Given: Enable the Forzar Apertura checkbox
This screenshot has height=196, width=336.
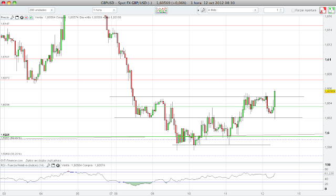Looking at the screenshot, I should click(x=293, y=10).
